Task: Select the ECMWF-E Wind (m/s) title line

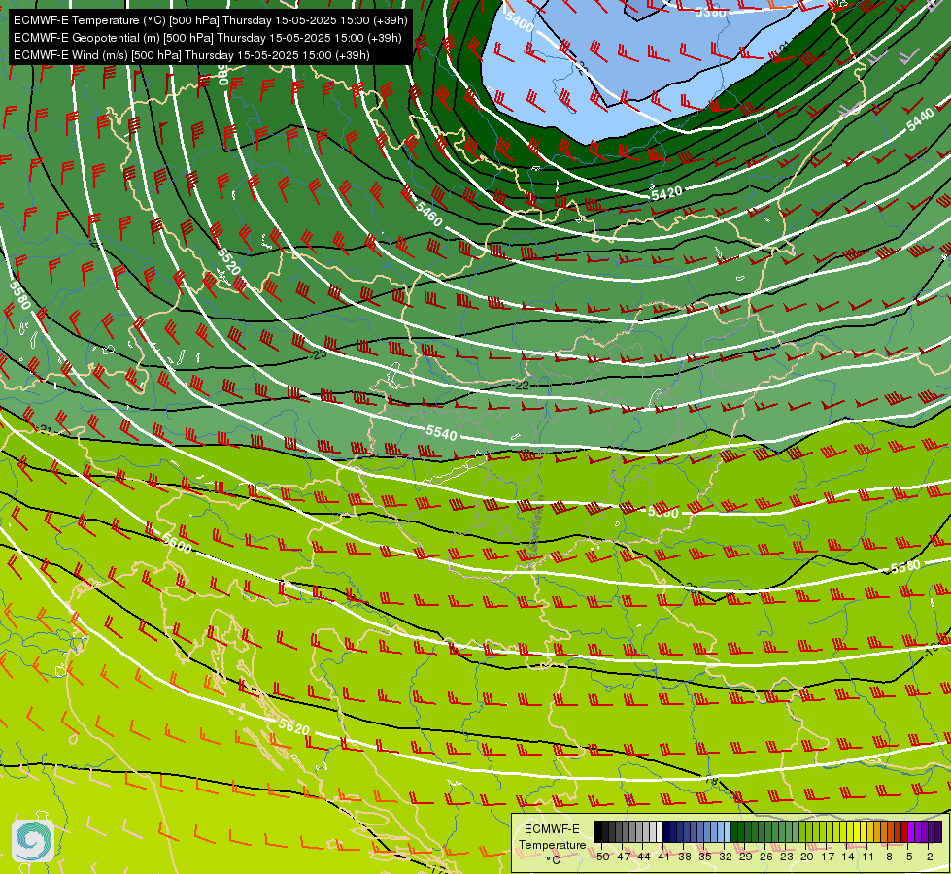Action: coord(191,55)
